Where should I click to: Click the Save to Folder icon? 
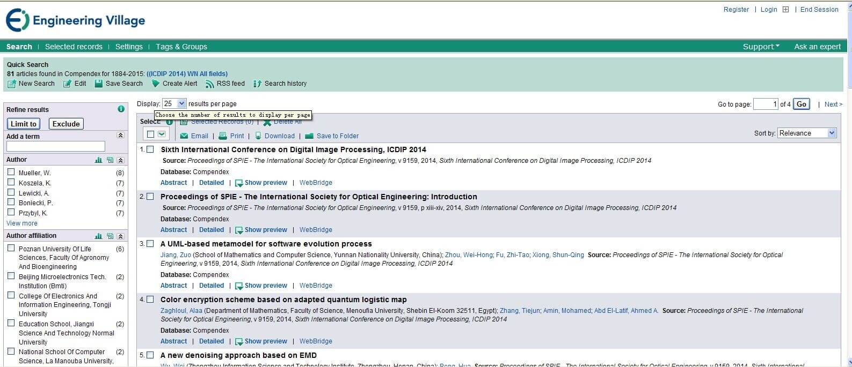point(309,136)
